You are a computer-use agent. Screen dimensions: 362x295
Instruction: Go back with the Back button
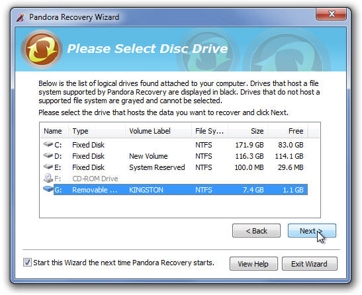click(256, 231)
